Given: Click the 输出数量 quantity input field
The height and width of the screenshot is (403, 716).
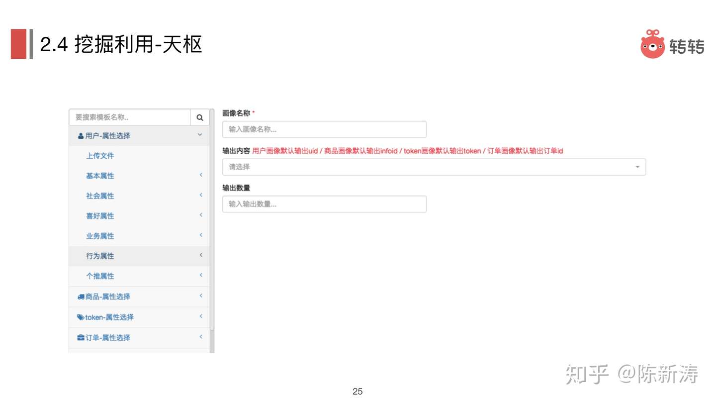Looking at the screenshot, I should tap(324, 203).
